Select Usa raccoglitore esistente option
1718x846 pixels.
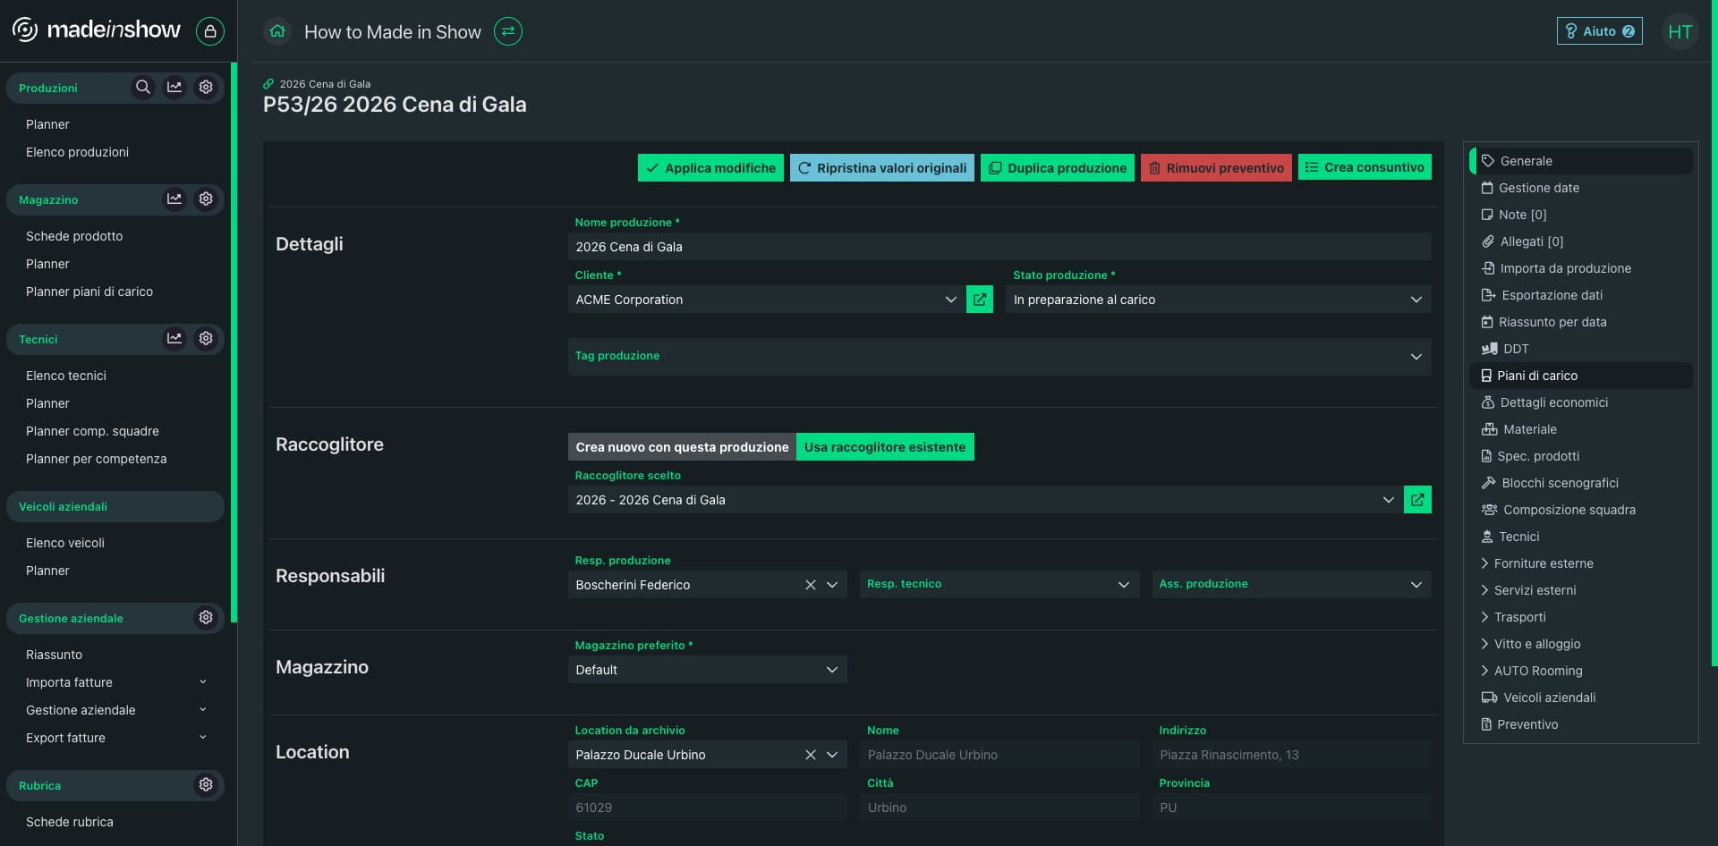coord(885,447)
